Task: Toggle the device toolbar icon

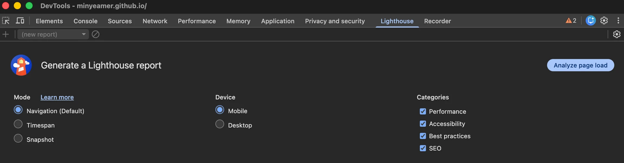Action: point(20,21)
